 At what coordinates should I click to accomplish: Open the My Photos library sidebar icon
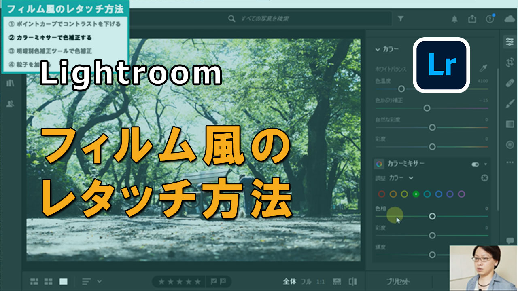point(11,83)
